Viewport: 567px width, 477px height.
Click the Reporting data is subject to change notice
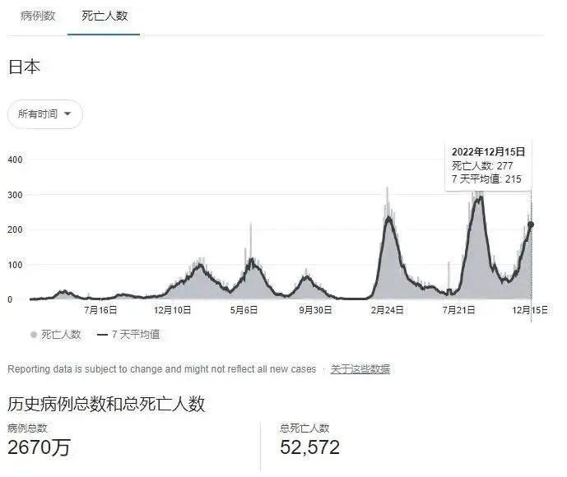161,369
